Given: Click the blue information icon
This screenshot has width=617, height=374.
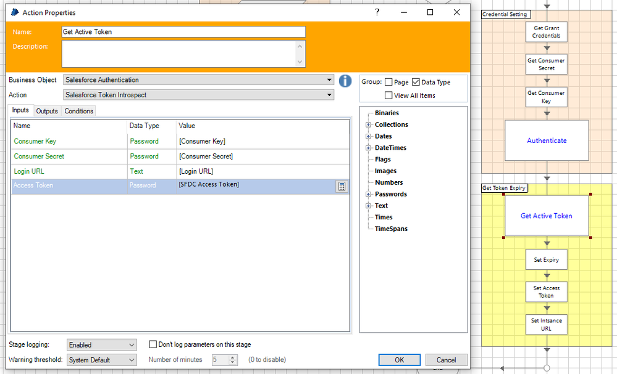Looking at the screenshot, I should click(x=345, y=81).
